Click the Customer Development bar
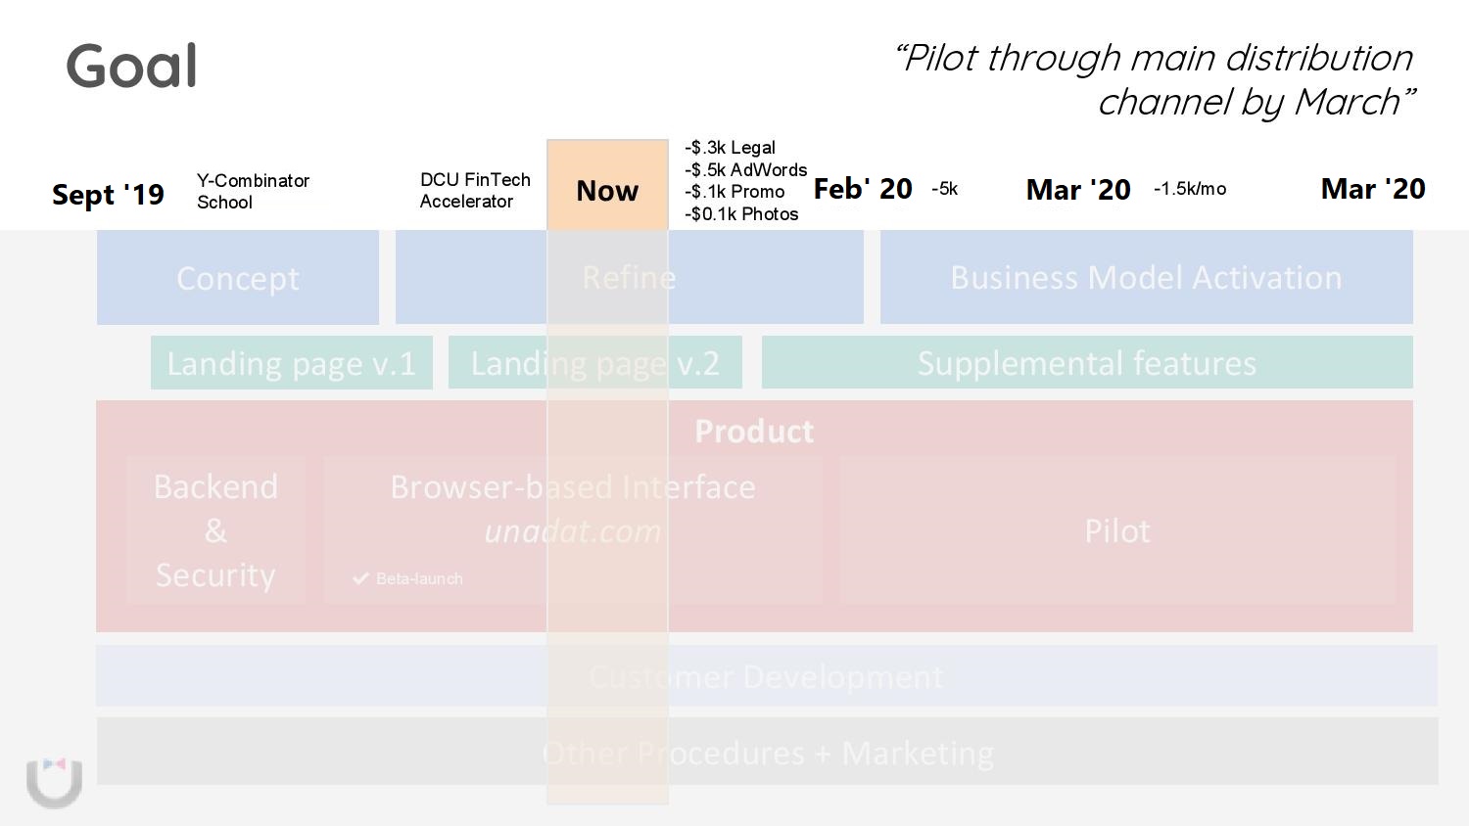The width and height of the screenshot is (1469, 826). [767, 676]
